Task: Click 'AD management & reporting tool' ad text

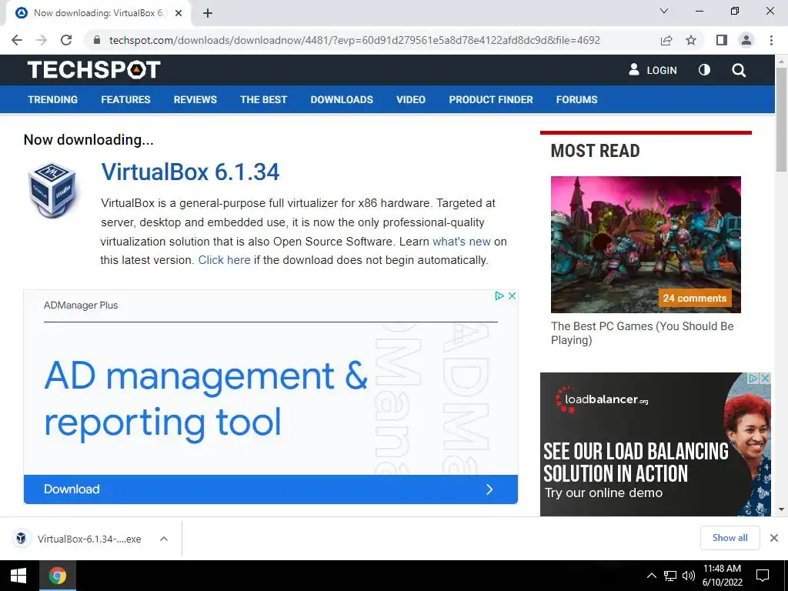Action: click(x=206, y=399)
